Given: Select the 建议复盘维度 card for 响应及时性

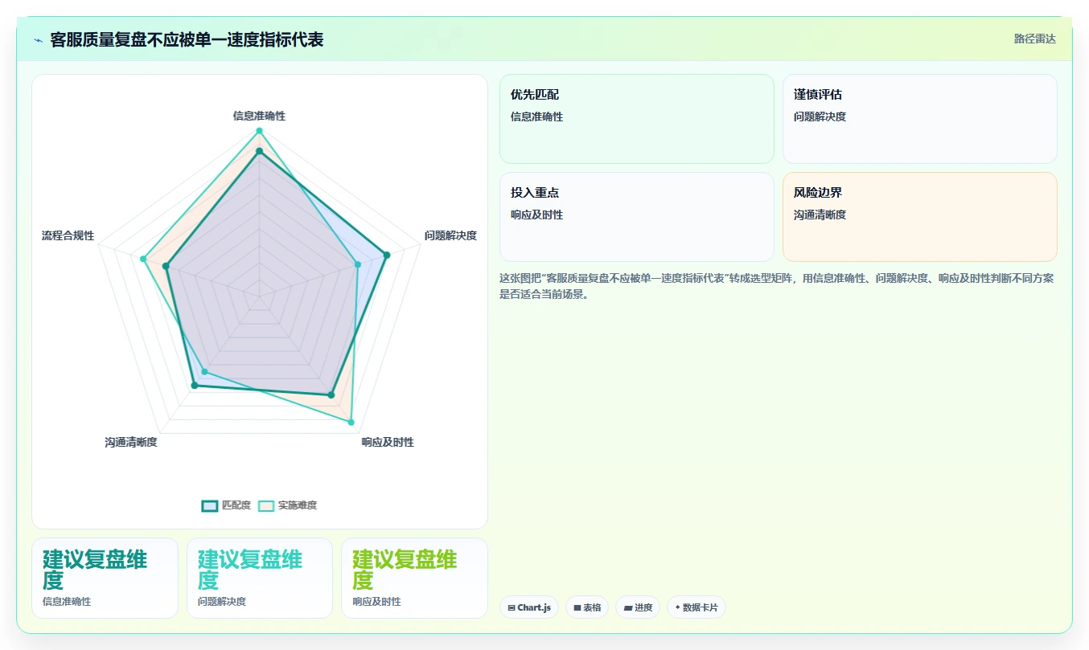Looking at the screenshot, I should [414, 578].
